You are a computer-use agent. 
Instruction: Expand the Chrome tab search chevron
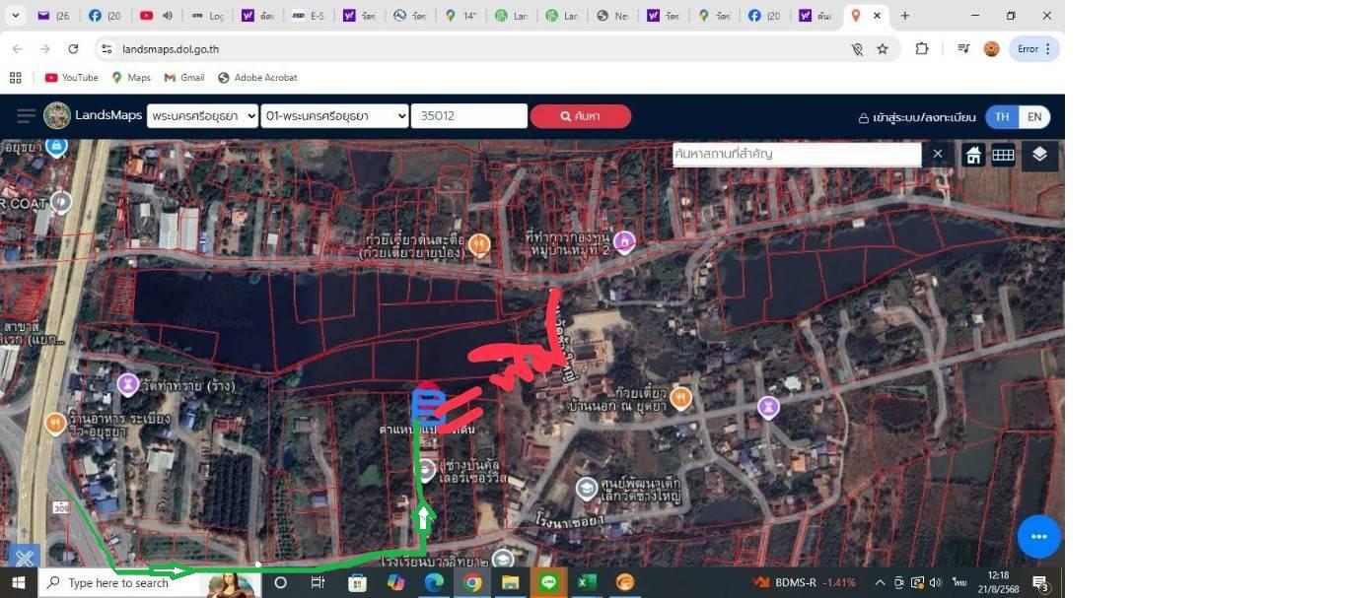click(16, 16)
